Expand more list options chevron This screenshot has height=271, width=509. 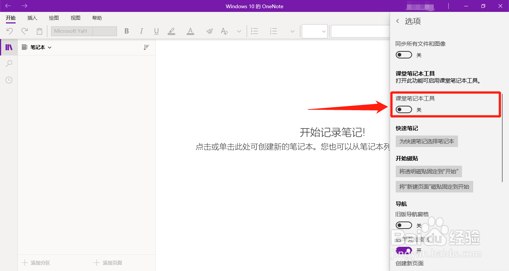293,31
